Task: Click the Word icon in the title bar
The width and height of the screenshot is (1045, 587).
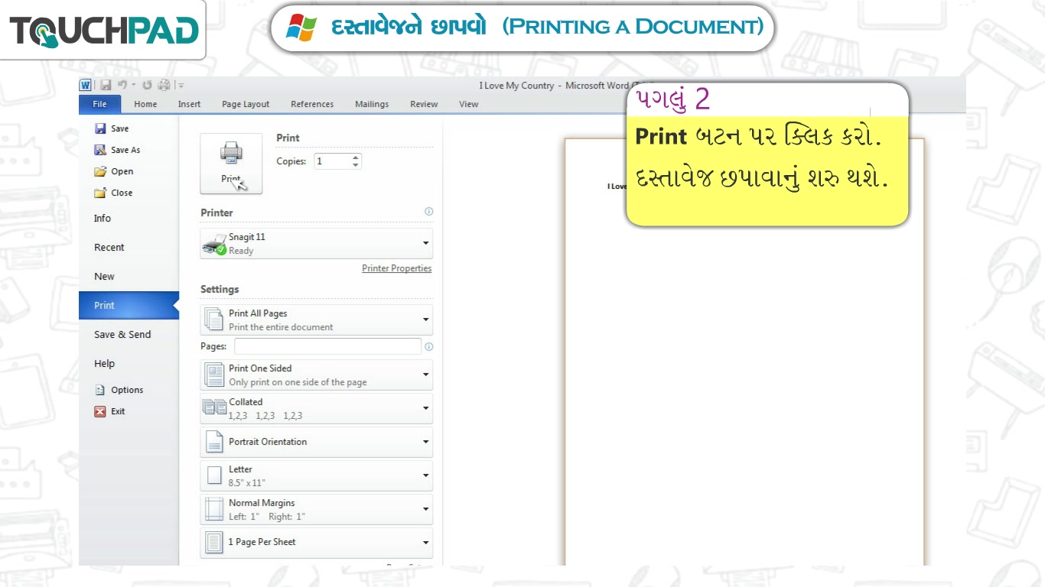Action: [86, 85]
